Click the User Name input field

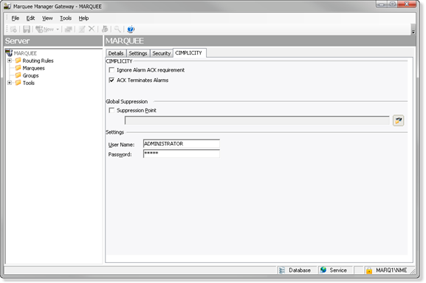(182, 143)
